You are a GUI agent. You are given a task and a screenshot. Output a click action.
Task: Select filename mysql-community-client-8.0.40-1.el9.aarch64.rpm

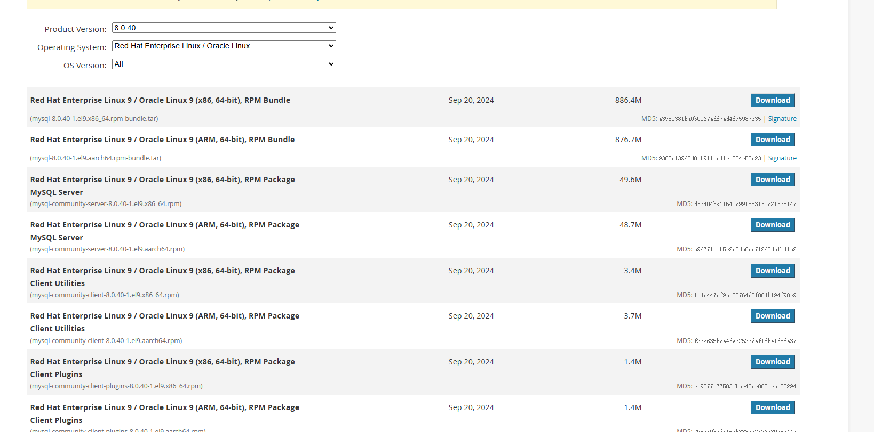106,341
